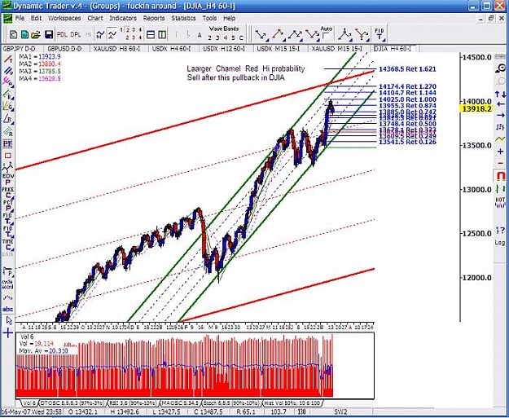This screenshot has width=509, height=418.
Task: Open the cycle accrd tool
Action: click(8, 284)
